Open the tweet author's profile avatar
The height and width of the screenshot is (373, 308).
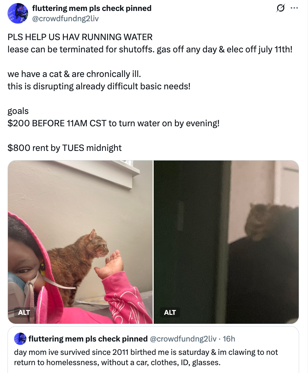coord(18,13)
